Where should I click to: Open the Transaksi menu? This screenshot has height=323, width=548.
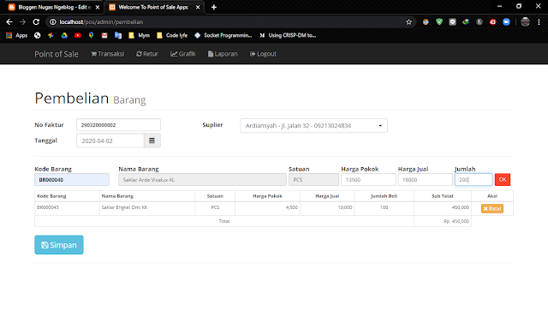pyautogui.click(x=107, y=54)
